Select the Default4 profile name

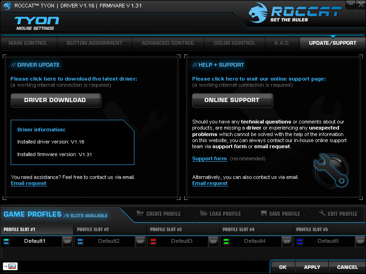coord(255,241)
